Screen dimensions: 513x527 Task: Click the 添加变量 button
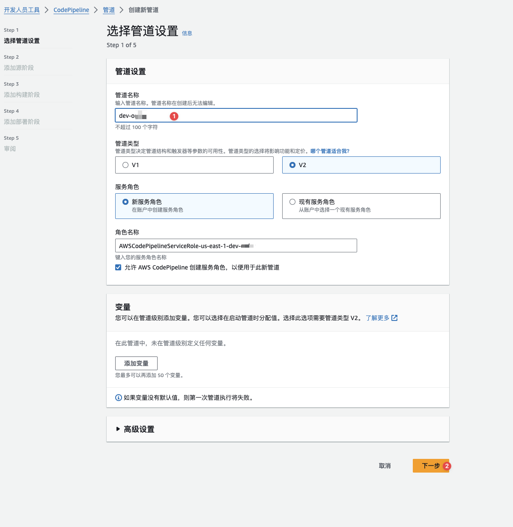[136, 363]
